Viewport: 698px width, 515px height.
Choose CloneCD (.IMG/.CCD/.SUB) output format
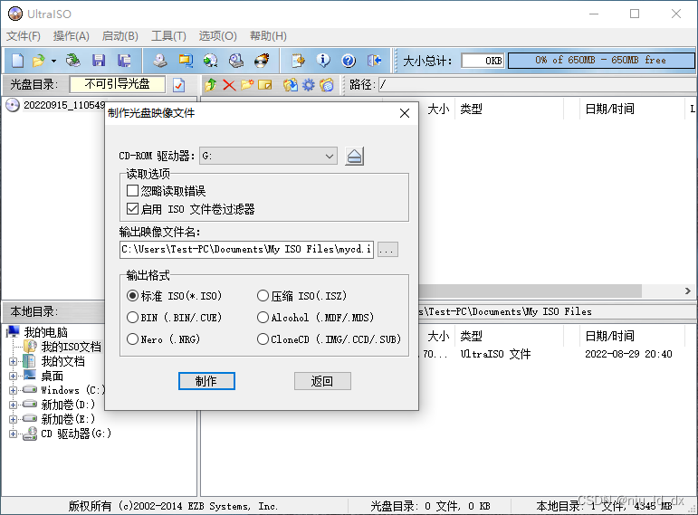click(x=263, y=339)
